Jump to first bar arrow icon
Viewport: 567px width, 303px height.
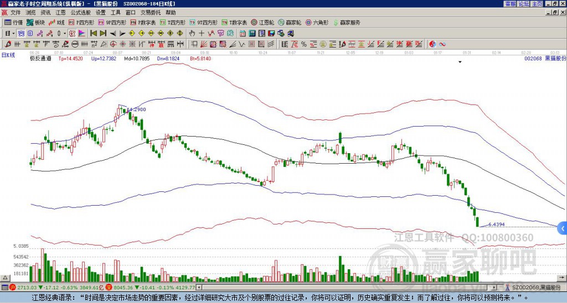[x=92, y=33]
